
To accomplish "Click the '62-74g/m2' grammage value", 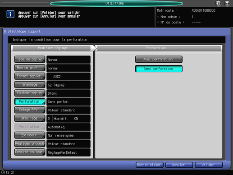I will point(69,85).
